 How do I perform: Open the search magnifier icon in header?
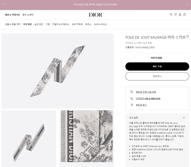click(171, 14)
